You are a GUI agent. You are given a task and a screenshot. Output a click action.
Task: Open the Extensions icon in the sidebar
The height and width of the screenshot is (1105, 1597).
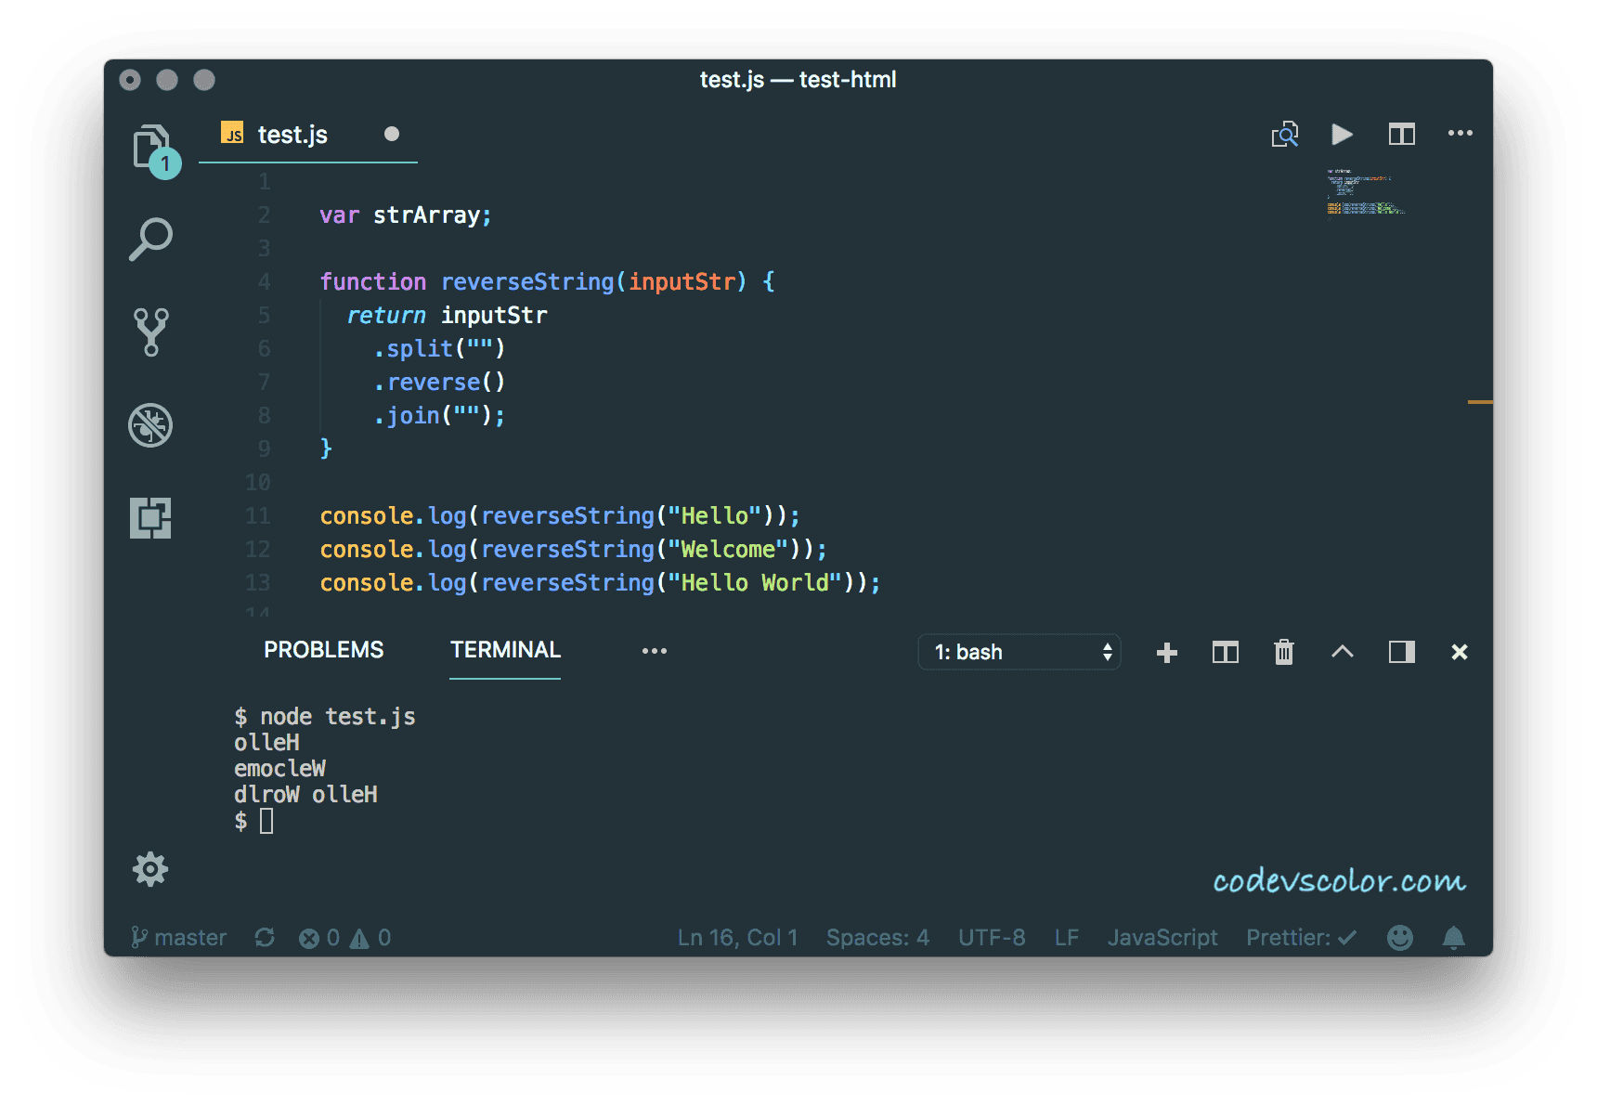[151, 518]
